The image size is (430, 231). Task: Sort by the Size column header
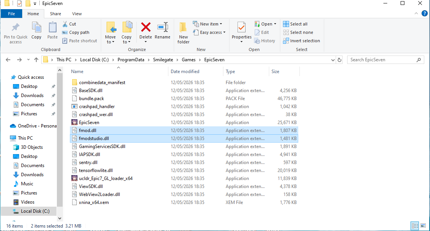[x=275, y=71]
